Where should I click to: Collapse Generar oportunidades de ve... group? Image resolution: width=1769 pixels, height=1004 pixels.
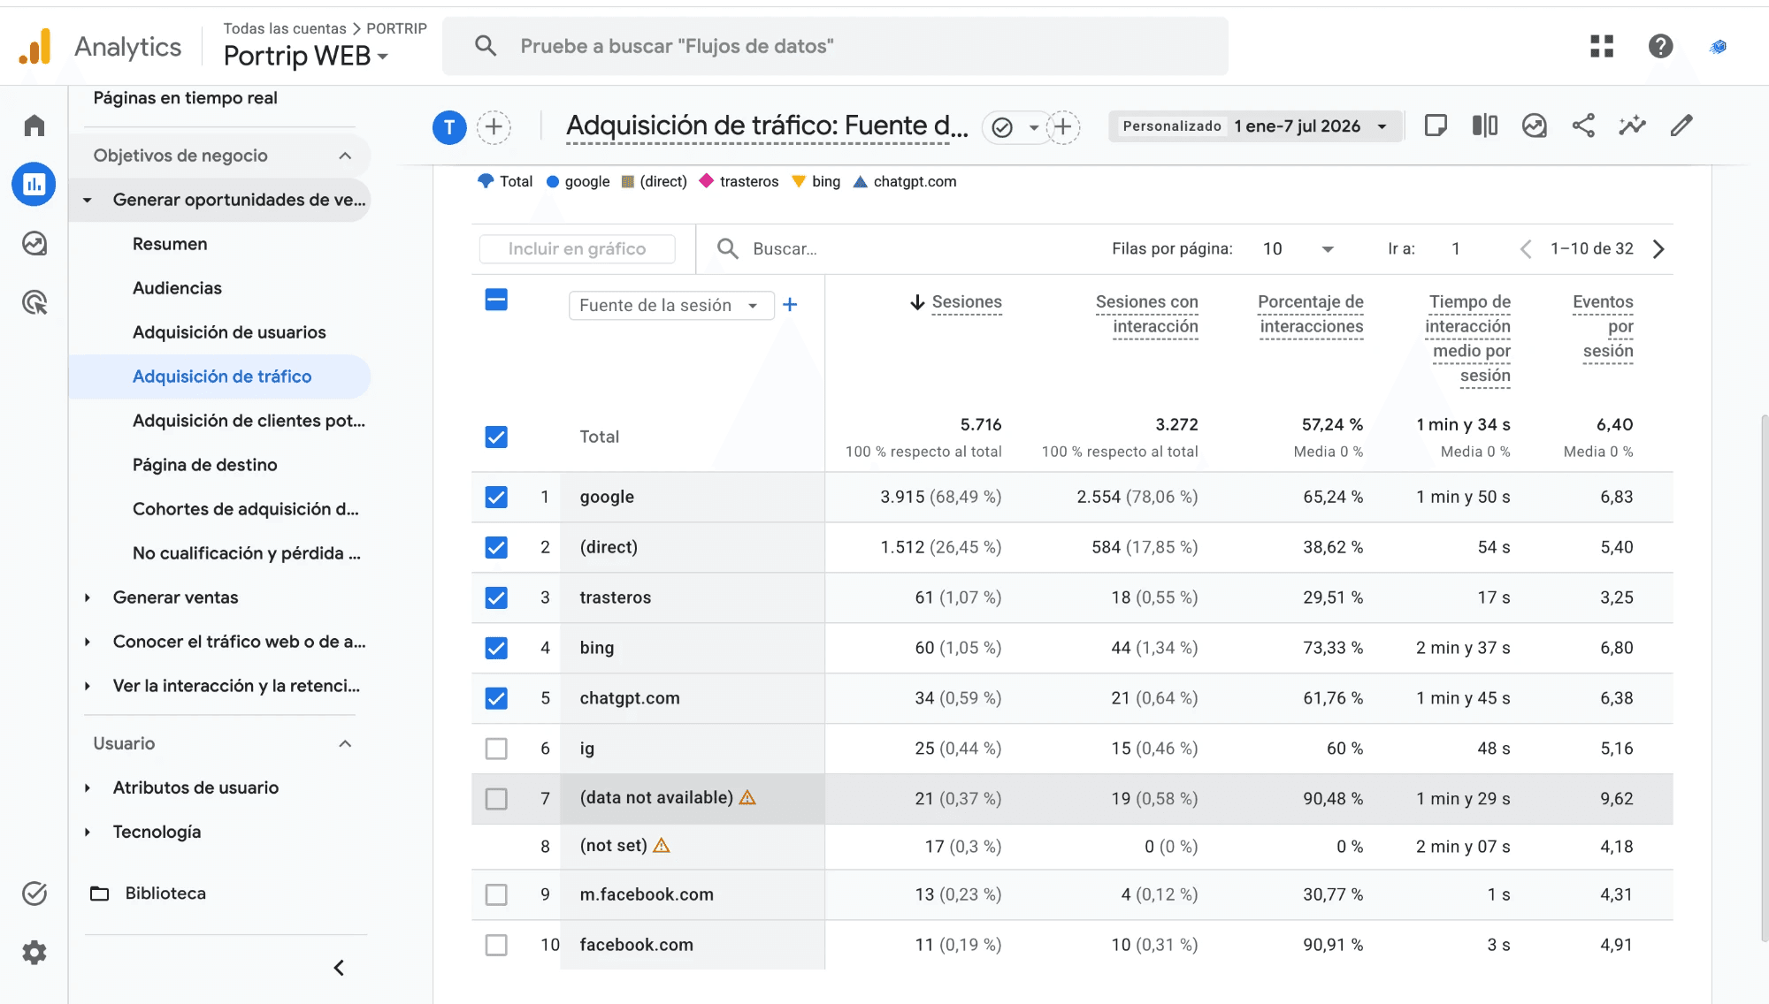[88, 200]
